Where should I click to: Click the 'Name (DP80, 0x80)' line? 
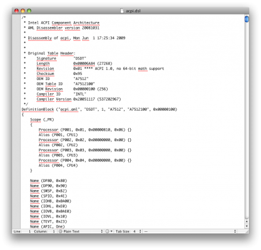48,181
